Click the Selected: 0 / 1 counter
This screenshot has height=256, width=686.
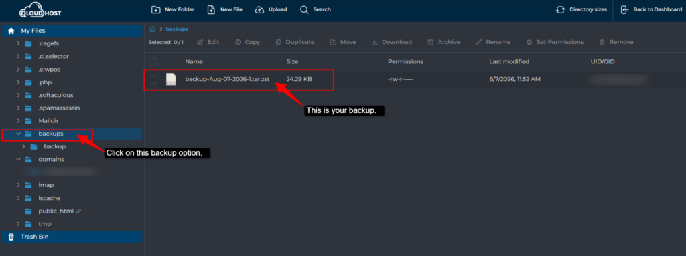(166, 42)
